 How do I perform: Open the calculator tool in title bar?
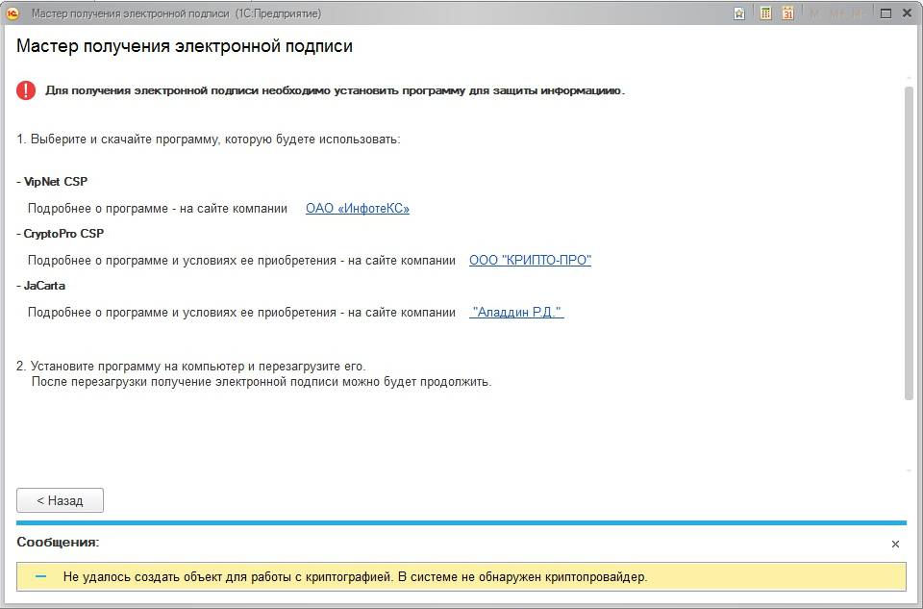[765, 13]
